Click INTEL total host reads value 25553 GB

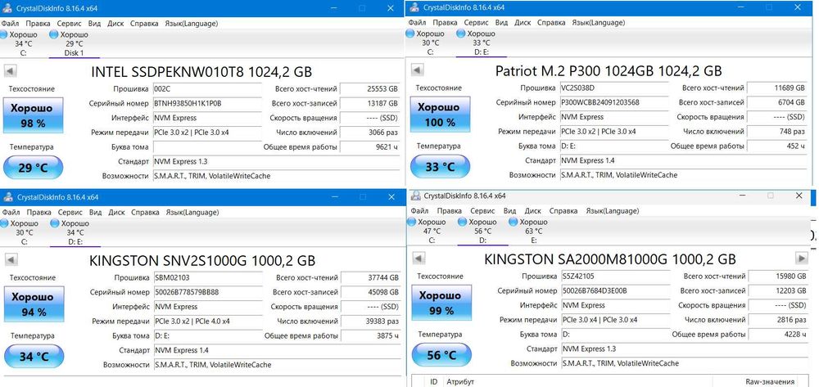pyautogui.click(x=371, y=88)
